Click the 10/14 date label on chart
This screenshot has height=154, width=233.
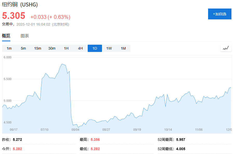pyautogui.click(x=168, y=130)
